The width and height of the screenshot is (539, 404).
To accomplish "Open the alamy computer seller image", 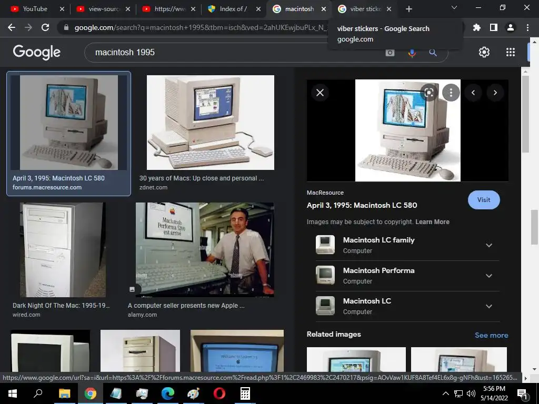I will pyautogui.click(x=205, y=250).
